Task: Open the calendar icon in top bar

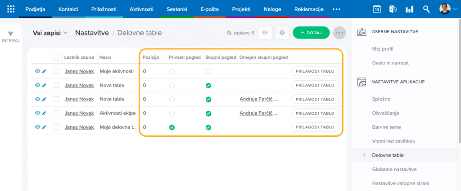Action: [377, 9]
